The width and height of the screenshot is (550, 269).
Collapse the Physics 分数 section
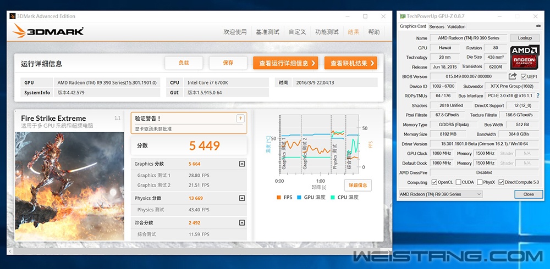[x=241, y=198]
